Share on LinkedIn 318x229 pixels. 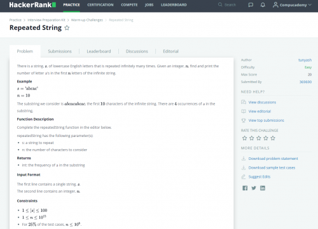click(x=263, y=188)
